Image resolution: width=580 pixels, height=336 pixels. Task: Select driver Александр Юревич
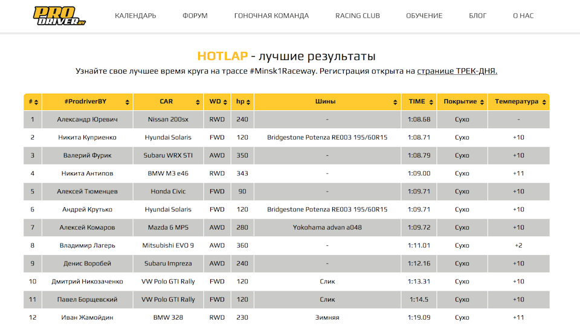click(87, 120)
